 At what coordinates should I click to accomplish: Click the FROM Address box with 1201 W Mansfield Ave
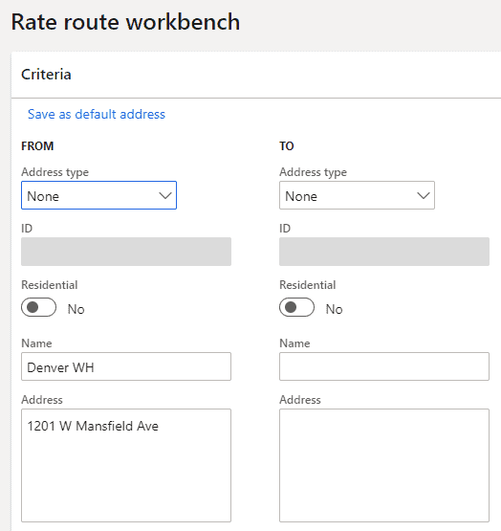(x=126, y=465)
